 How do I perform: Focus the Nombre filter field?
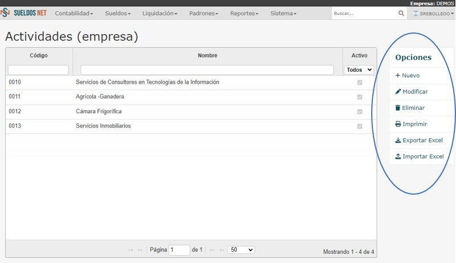coord(207,70)
